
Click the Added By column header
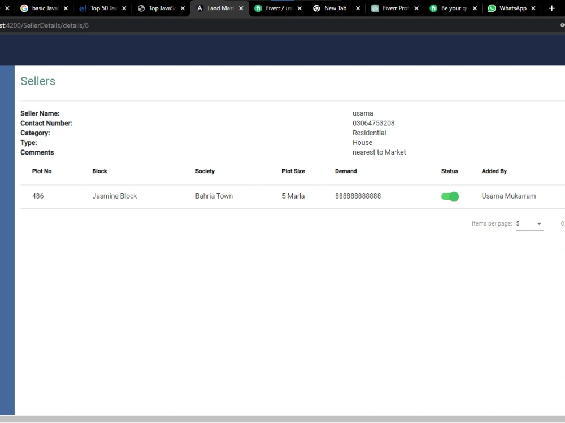click(494, 171)
